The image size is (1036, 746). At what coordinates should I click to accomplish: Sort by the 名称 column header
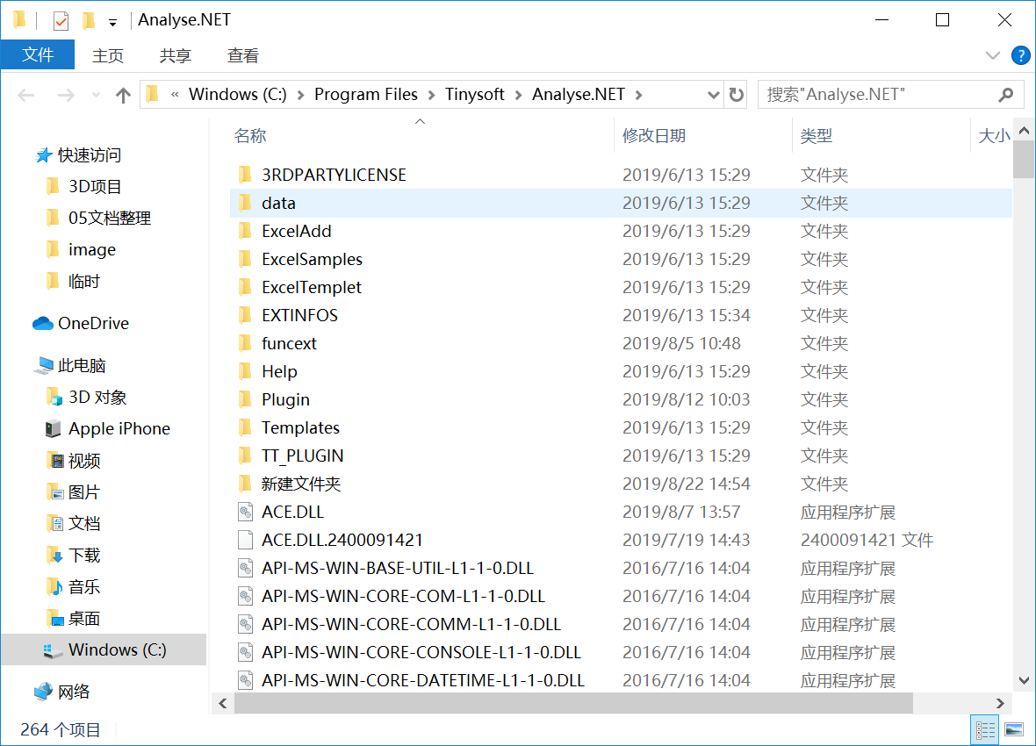(249, 135)
